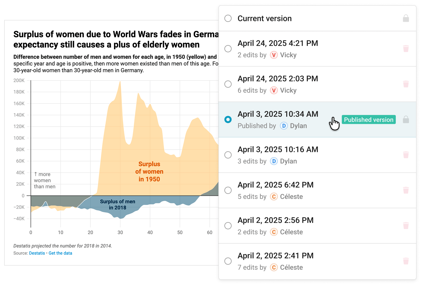Select April 24, 4:21 PM version radio
The height and width of the screenshot is (285, 421).
pyautogui.click(x=228, y=49)
